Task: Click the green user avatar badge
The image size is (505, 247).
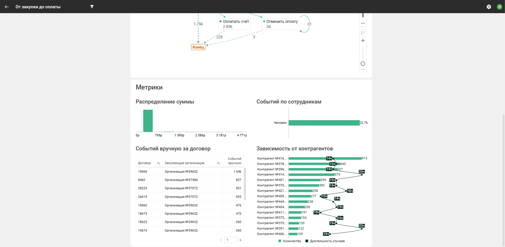Action: [499, 7]
